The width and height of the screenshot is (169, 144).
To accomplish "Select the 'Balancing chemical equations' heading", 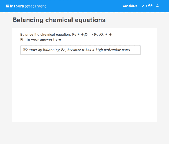I will tap(59, 20).
